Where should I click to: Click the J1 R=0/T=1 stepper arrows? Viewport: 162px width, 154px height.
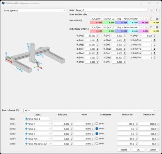154,40
